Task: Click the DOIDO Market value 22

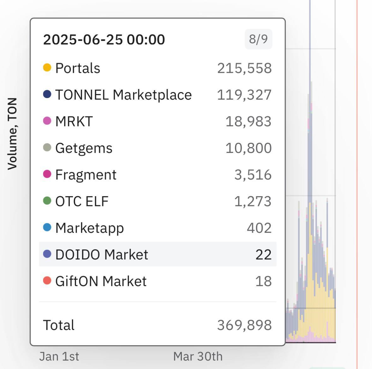Action: coord(263,255)
